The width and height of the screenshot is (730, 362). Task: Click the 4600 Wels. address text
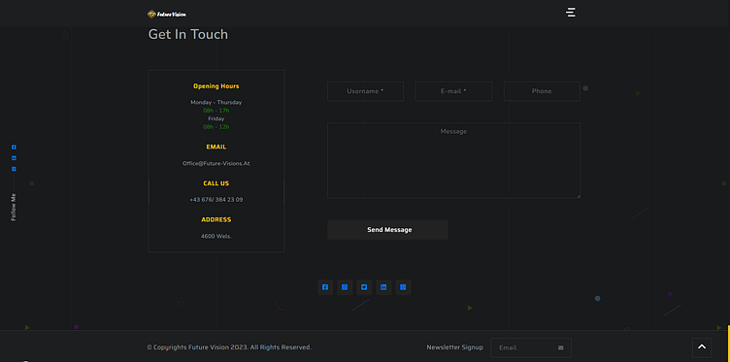click(x=216, y=236)
